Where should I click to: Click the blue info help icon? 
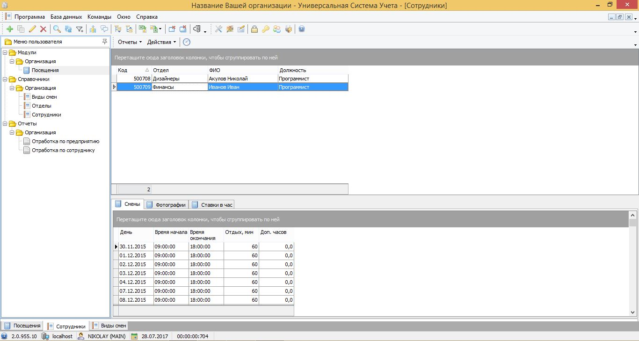pyautogui.click(x=302, y=29)
